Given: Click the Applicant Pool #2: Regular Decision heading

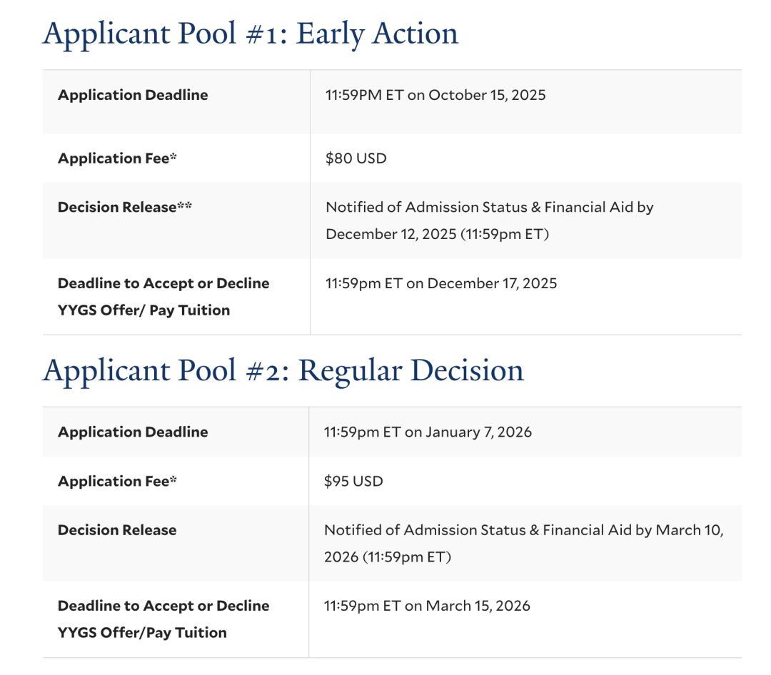Looking at the screenshot, I should pyautogui.click(x=283, y=370).
